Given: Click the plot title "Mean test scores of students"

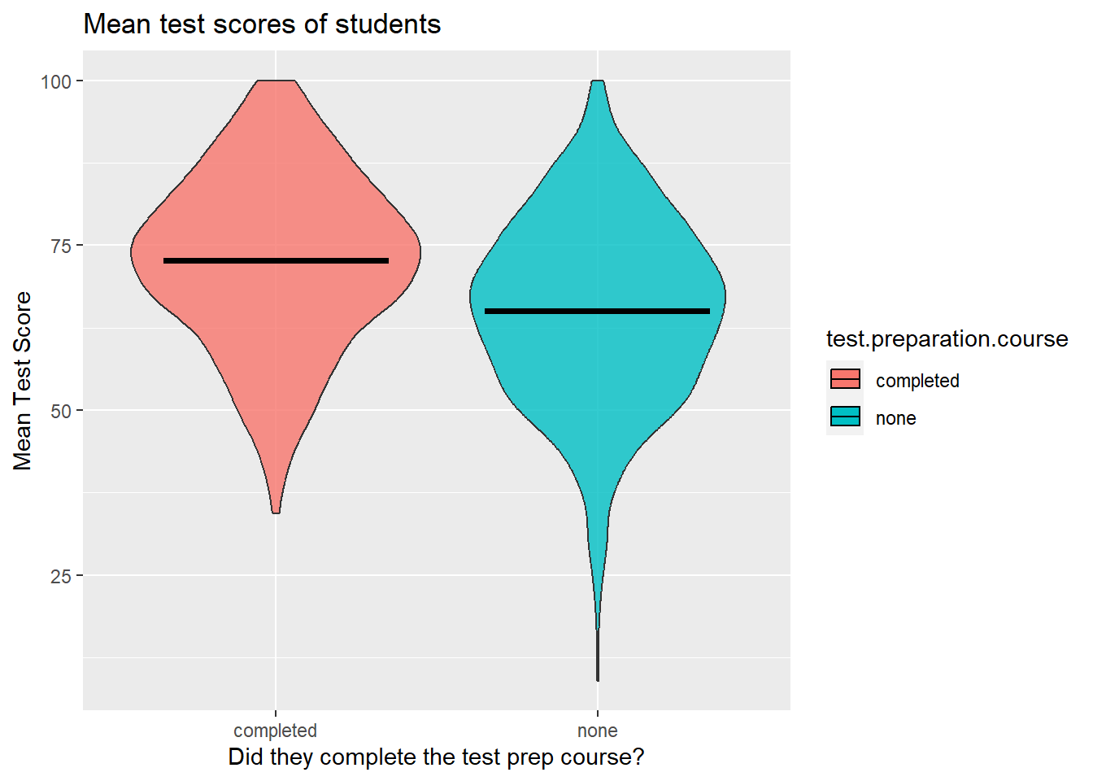Looking at the screenshot, I should pos(262,24).
